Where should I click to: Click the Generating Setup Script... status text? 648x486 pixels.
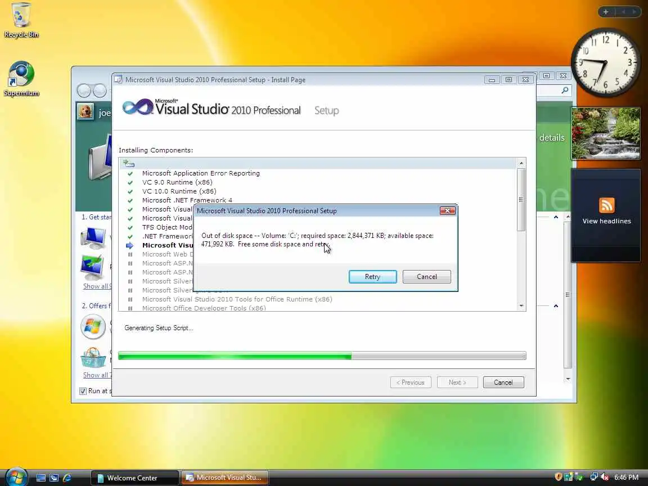159,328
